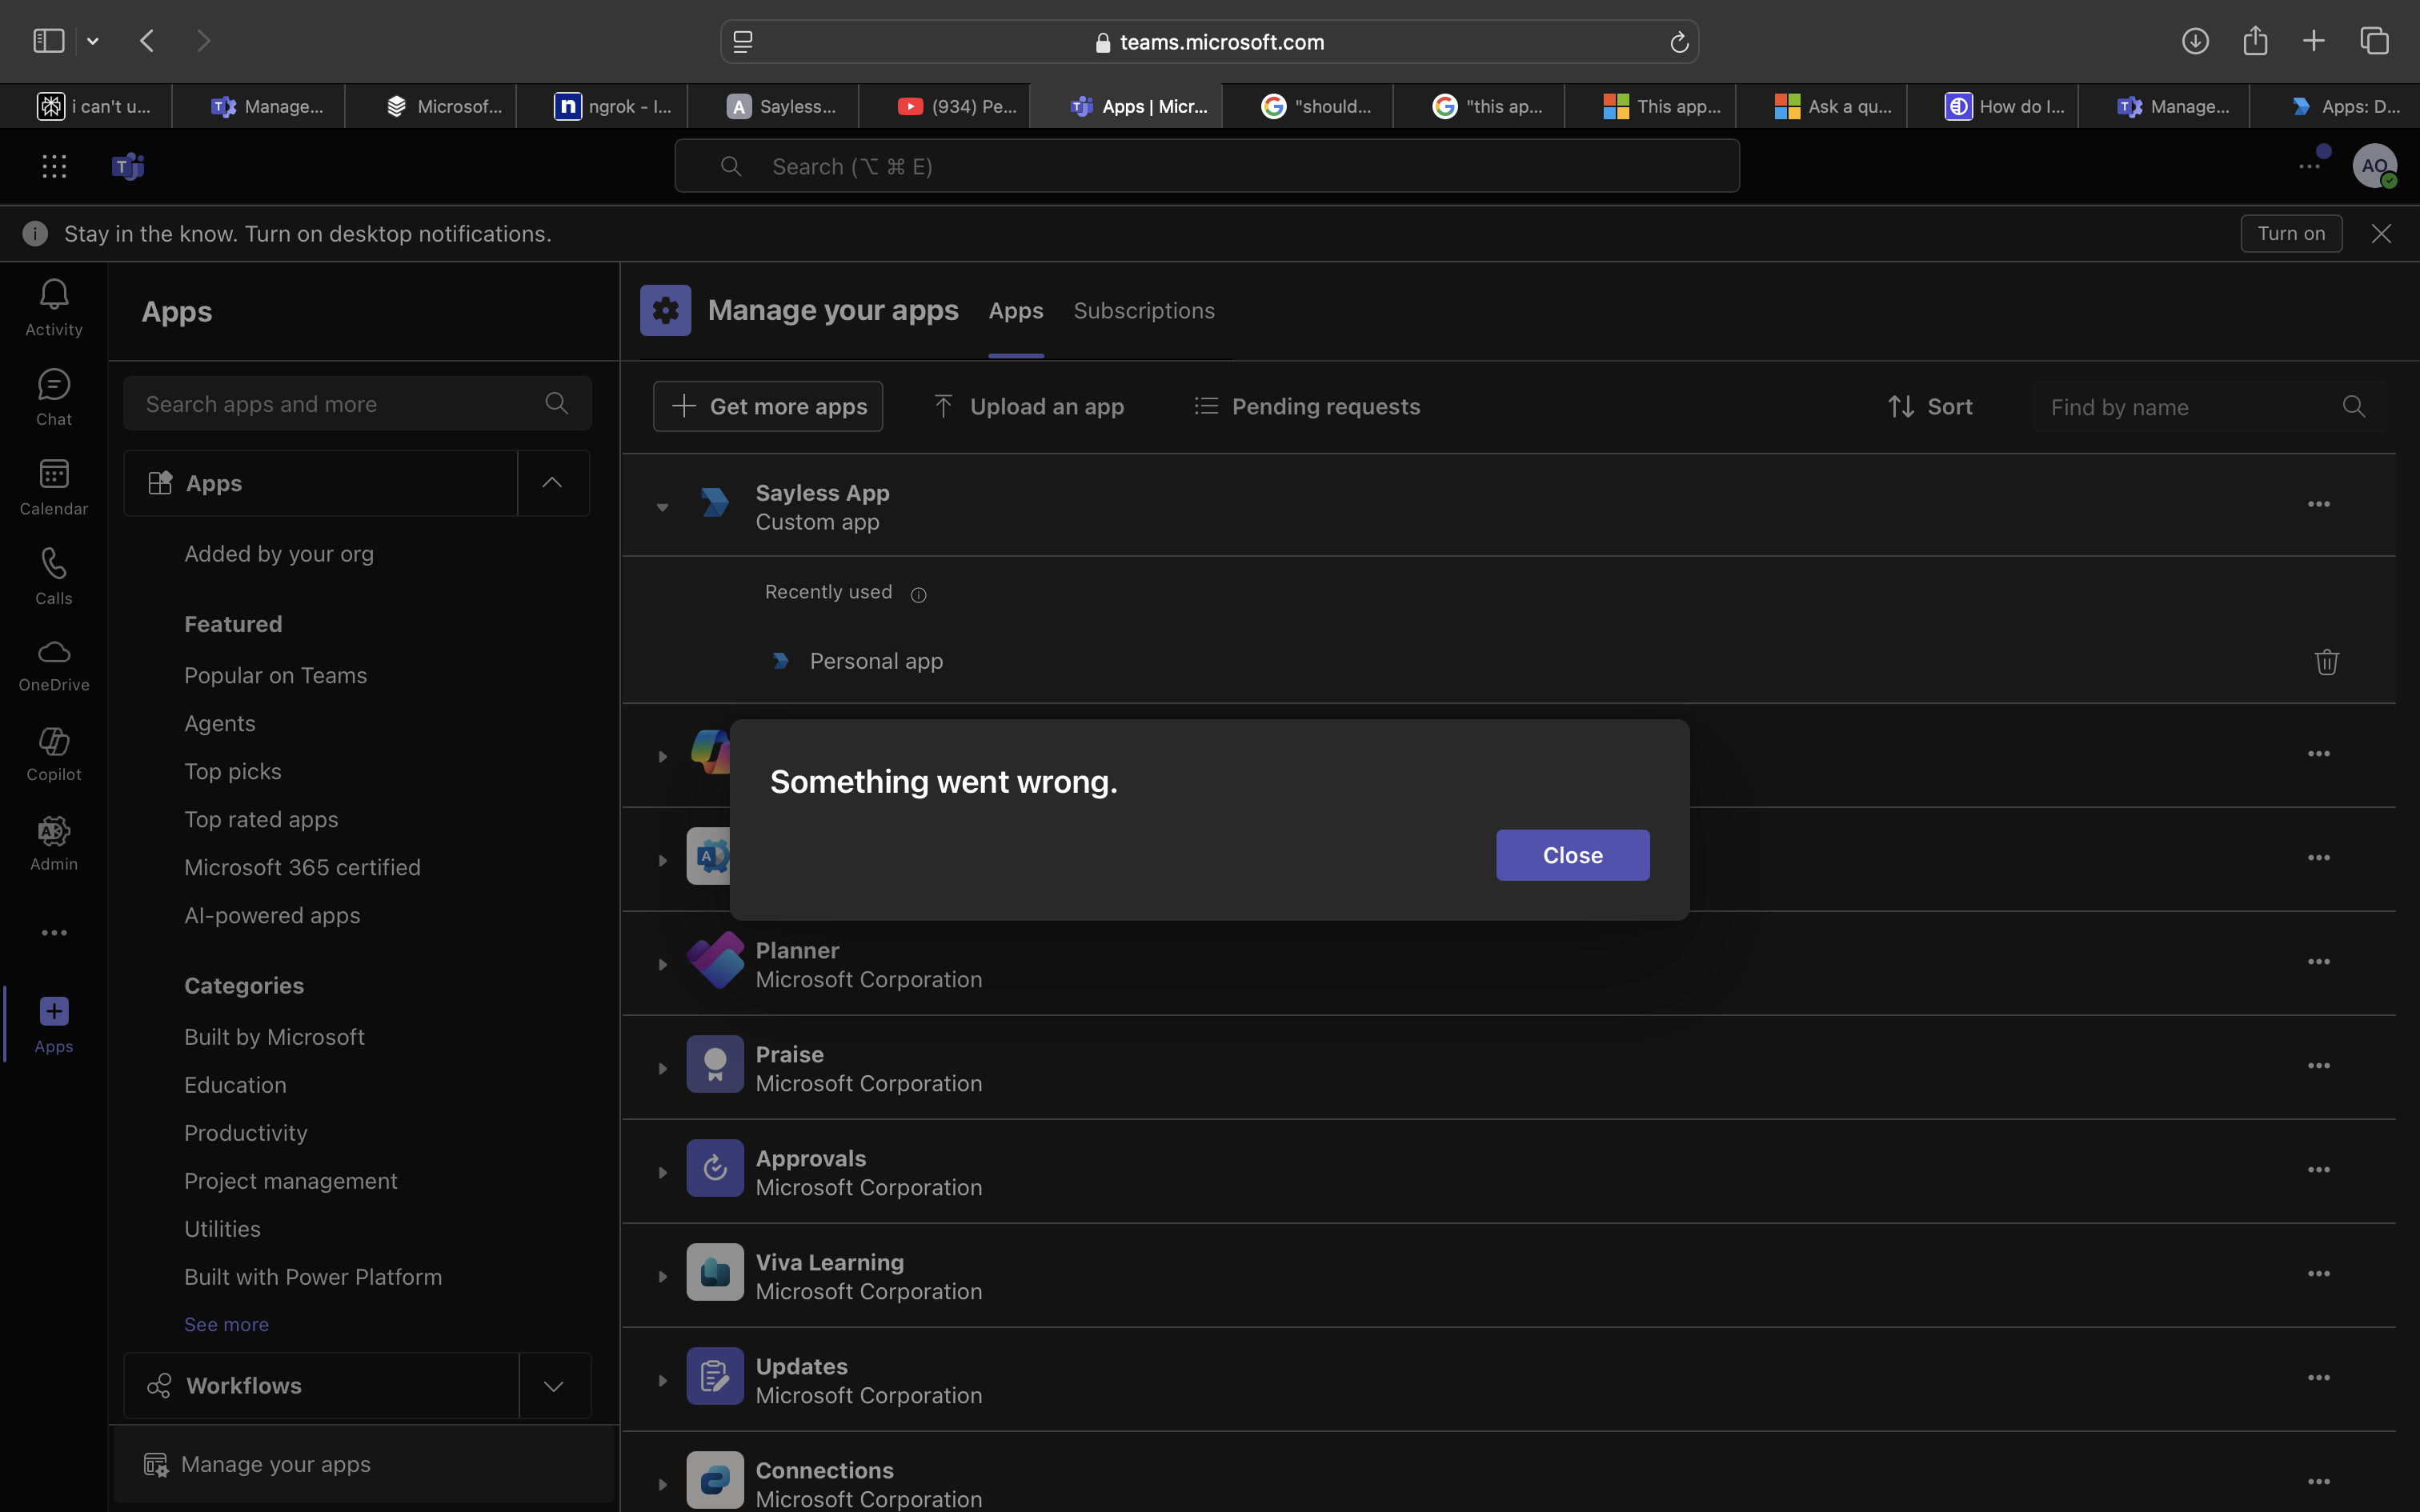Go back with Safari back arrow
This screenshot has height=1512, width=2420.
click(147, 41)
